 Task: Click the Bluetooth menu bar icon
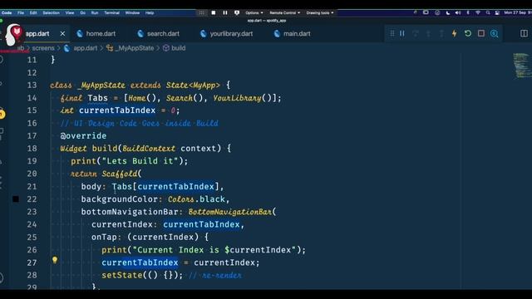[x=468, y=12]
